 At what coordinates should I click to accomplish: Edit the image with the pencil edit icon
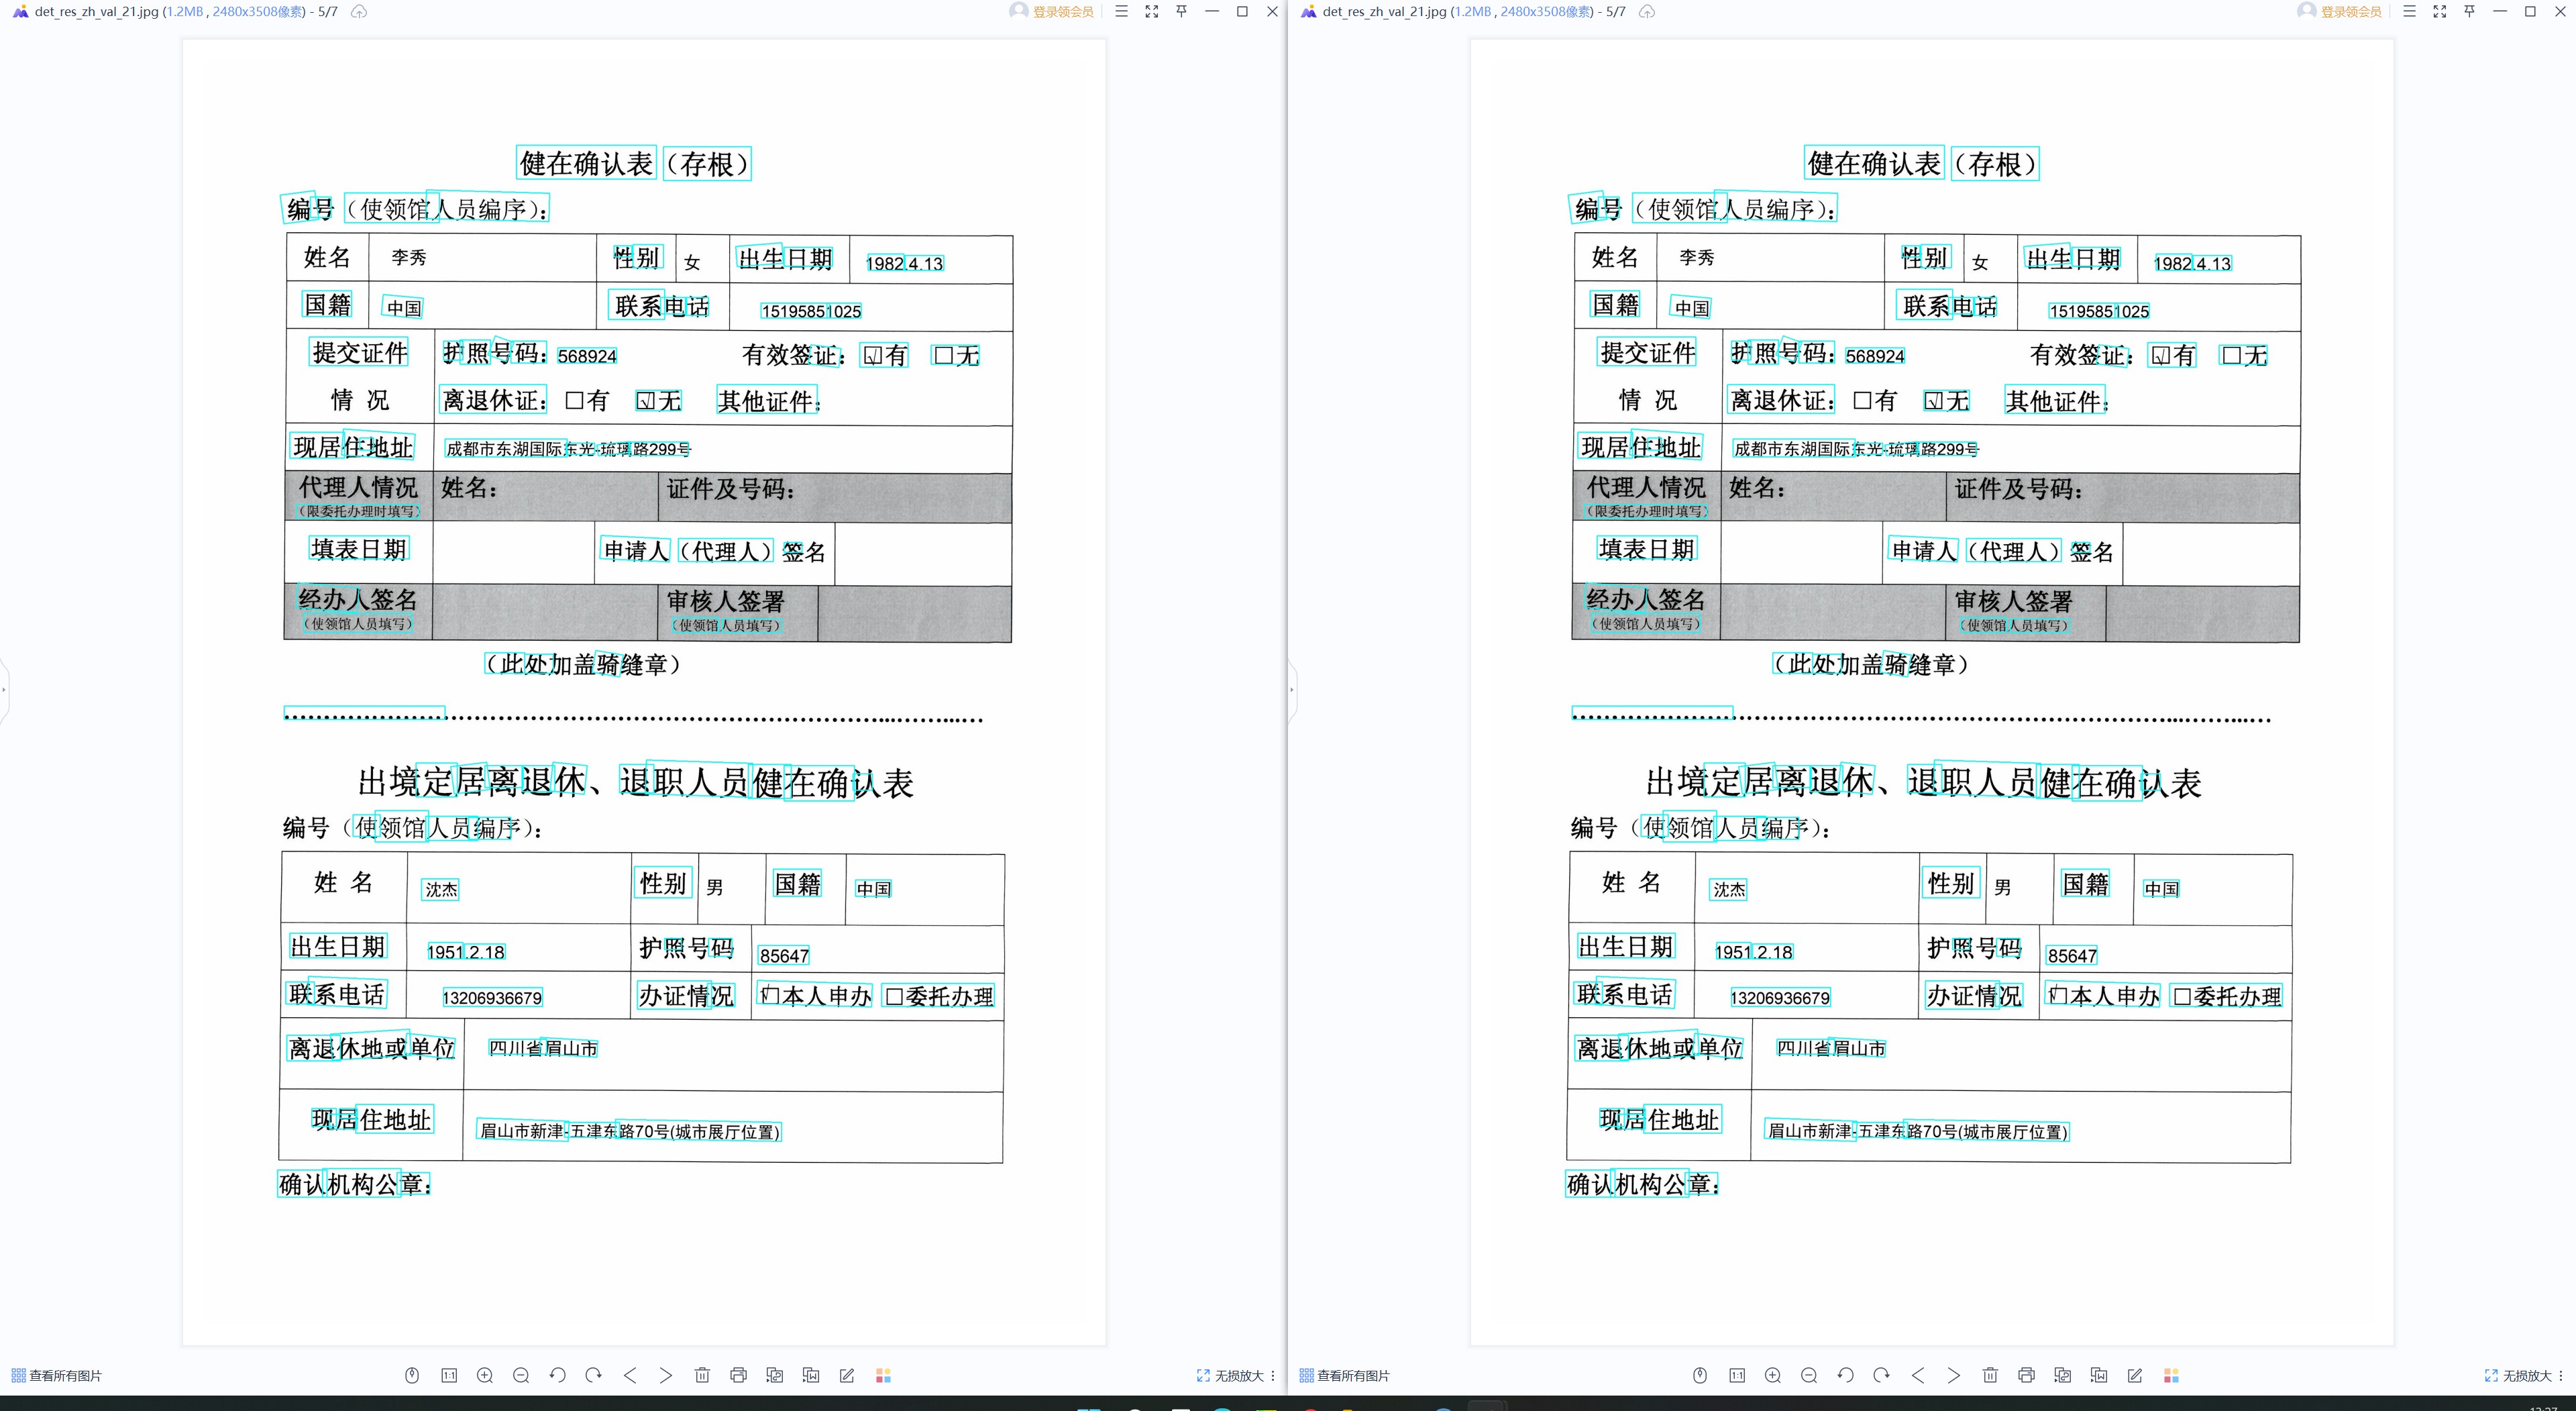846,1375
